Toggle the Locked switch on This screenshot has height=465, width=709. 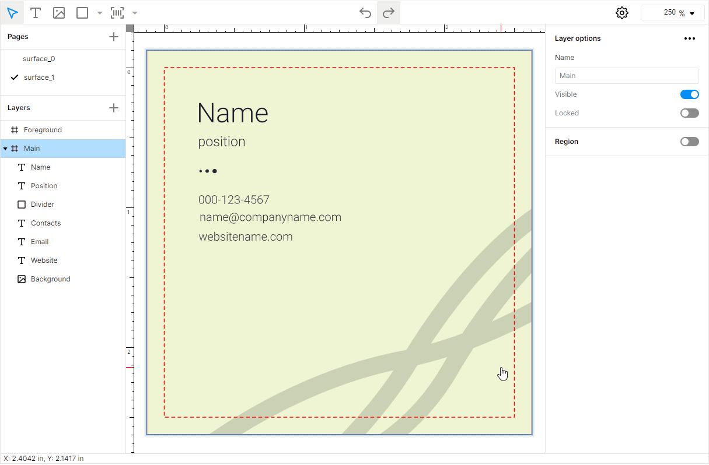pyautogui.click(x=690, y=113)
